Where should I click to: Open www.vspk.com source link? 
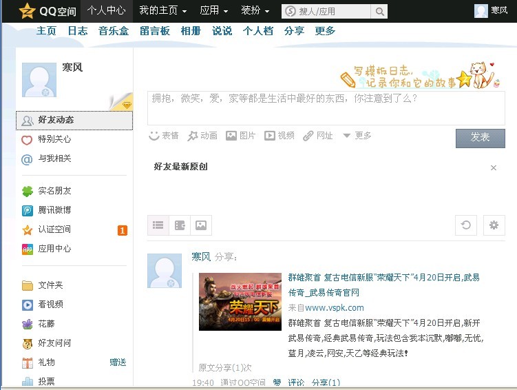[335, 308]
